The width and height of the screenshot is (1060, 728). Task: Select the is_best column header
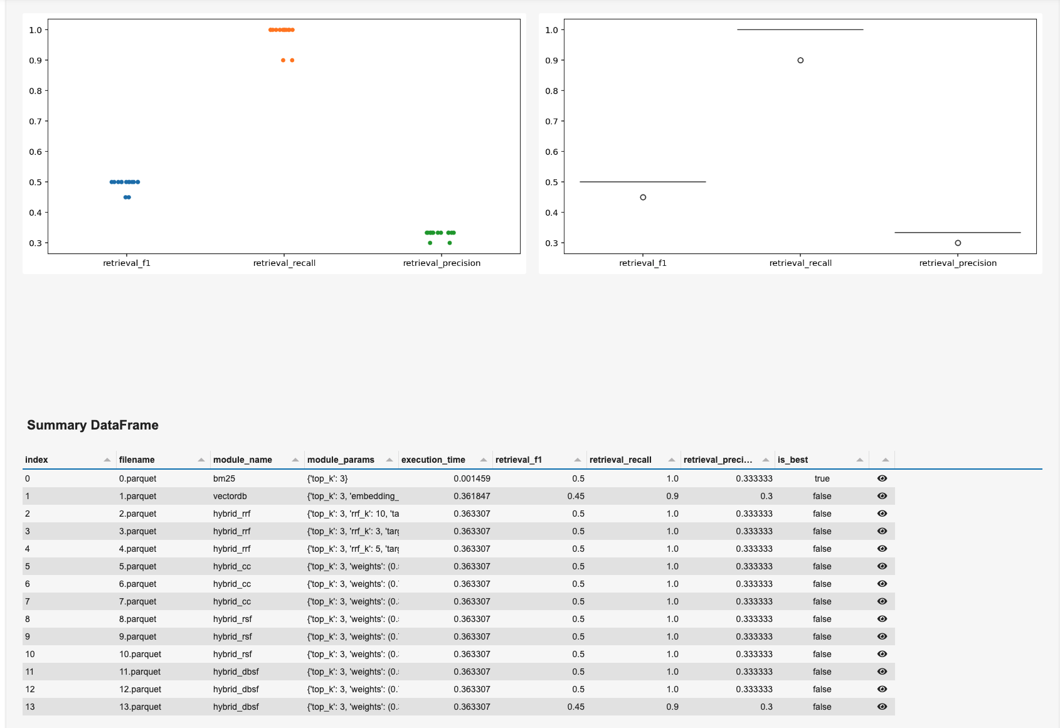click(793, 460)
